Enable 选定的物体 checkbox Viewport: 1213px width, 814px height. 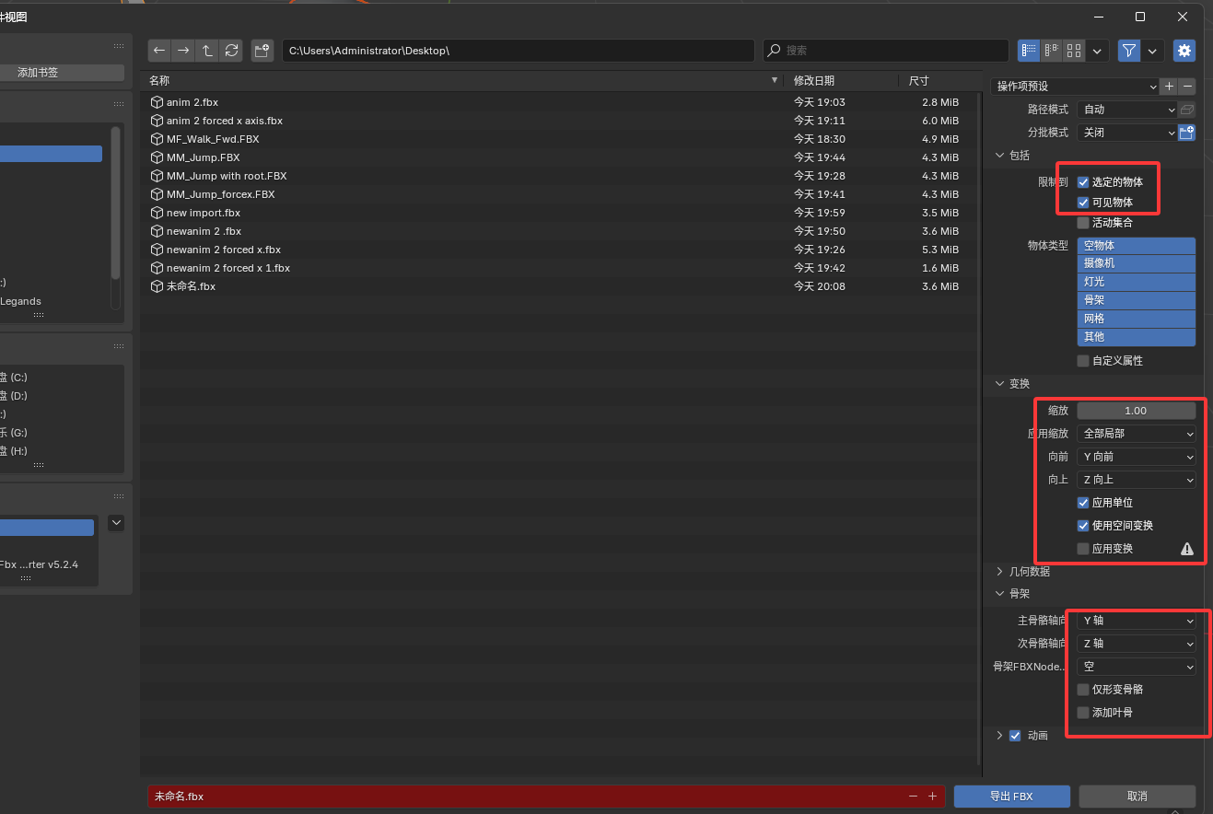1083,182
